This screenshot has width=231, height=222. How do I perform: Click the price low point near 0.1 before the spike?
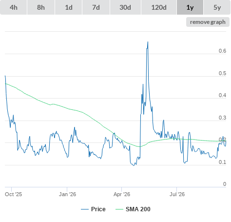134,165
